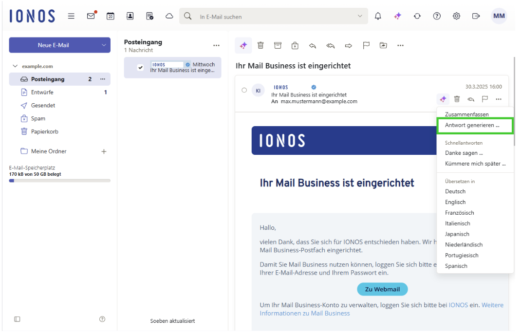Open the help icon below the folder list
521x335 pixels.
[102, 319]
